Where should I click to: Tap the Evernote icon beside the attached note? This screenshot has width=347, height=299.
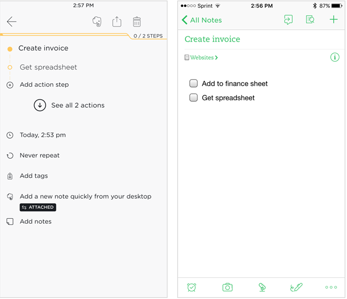tap(10, 197)
